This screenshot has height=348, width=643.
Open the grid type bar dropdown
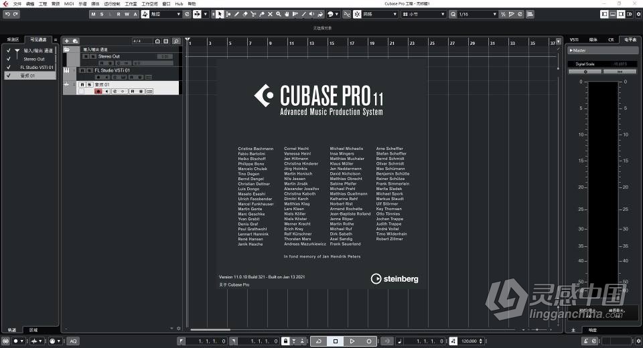coord(423,14)
